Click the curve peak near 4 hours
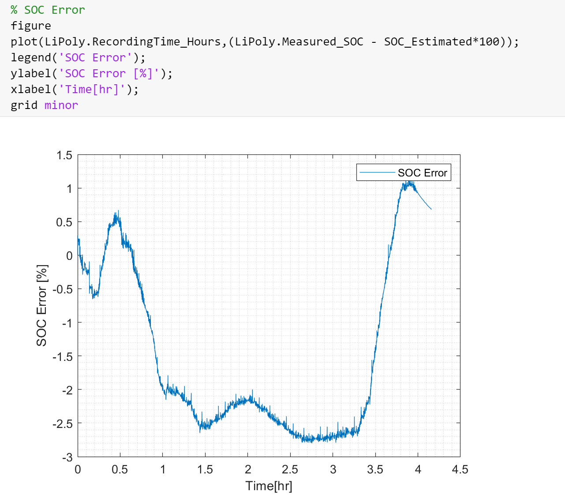This screenshot has width=565, height=499. 410,183
